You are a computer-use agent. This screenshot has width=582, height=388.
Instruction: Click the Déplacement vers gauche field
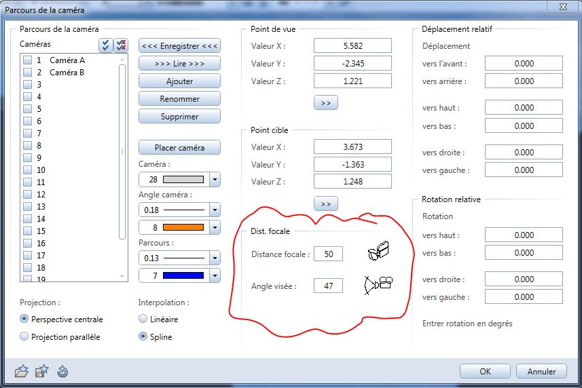click(x=524, y=170)
